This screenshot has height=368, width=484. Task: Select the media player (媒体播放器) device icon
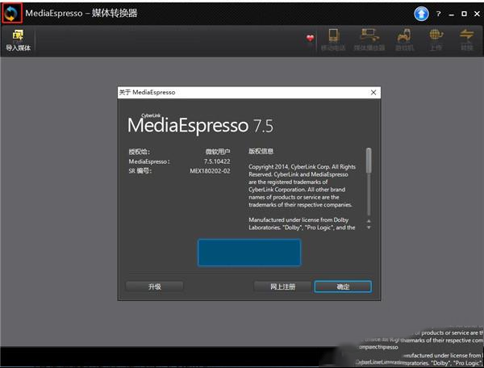click(x=369, y=40)
